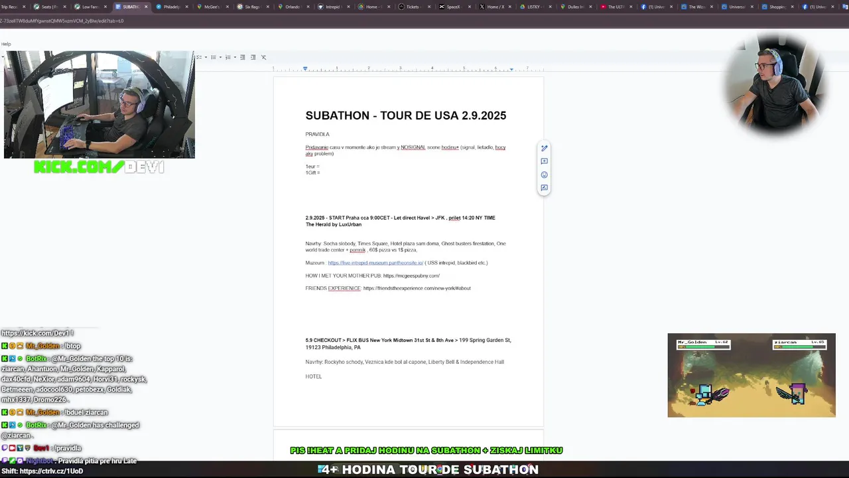Viewport: 849px width, 478px height.
Task: Click the duel game overlay thumbnail
Action: click(751, 375)
